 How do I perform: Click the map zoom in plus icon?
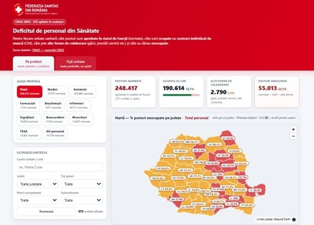[x=293, y=129]
